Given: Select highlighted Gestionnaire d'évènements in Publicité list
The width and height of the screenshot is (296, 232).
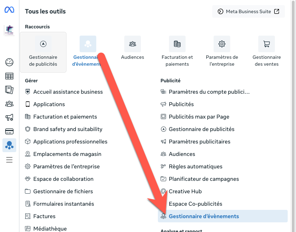Looking at the screenshot, I should point(223,216).
